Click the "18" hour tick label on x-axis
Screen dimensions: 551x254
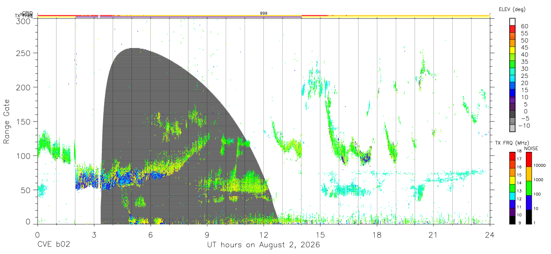click(376, 235)
